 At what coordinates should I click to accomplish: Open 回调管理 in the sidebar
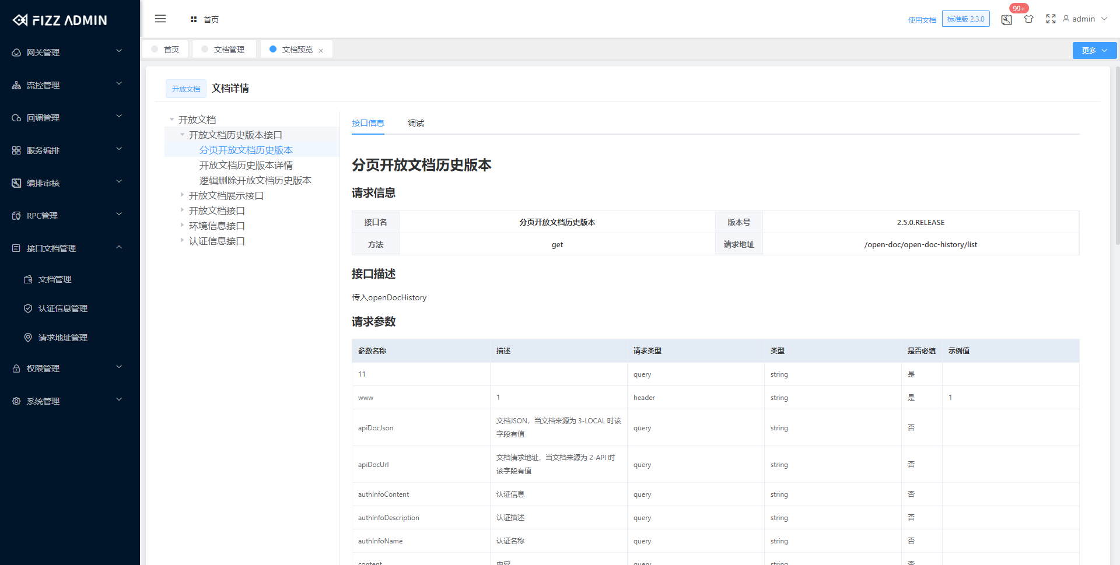pyautogui.click(x=16, y=117)
